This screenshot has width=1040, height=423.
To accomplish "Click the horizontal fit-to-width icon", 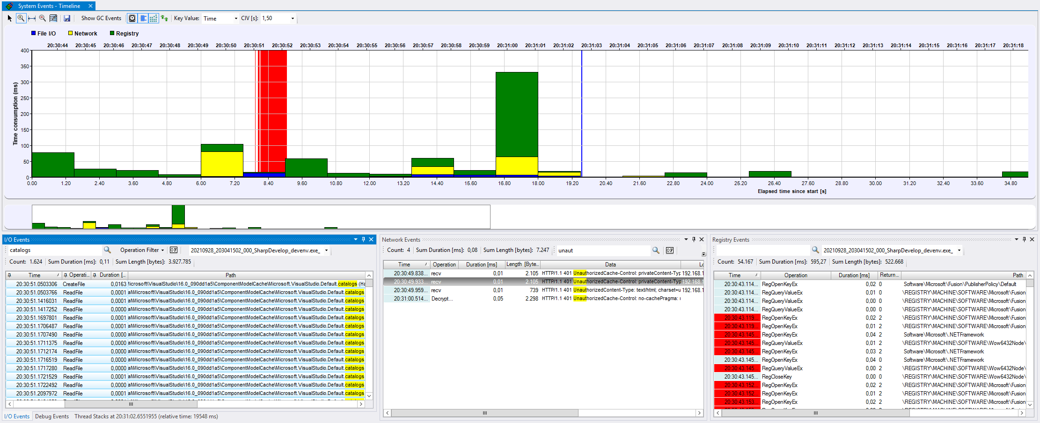I will pyautogui.click(x=32, y=18).
